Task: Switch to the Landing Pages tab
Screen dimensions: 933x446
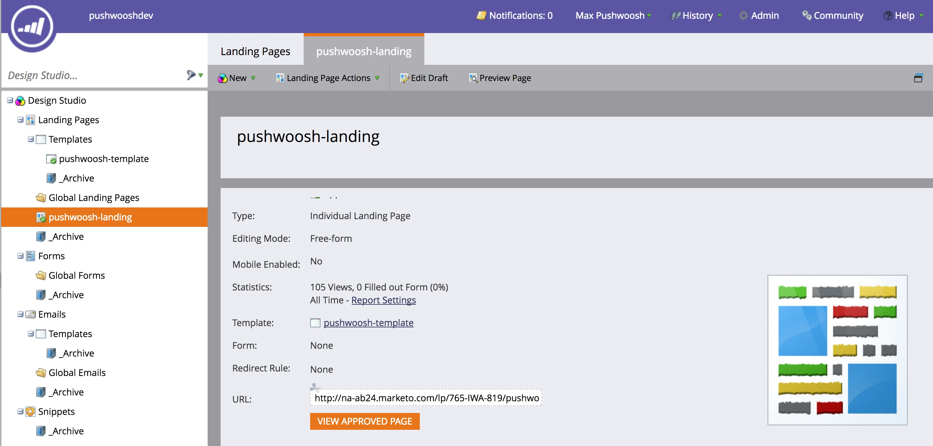Action: 255,51
